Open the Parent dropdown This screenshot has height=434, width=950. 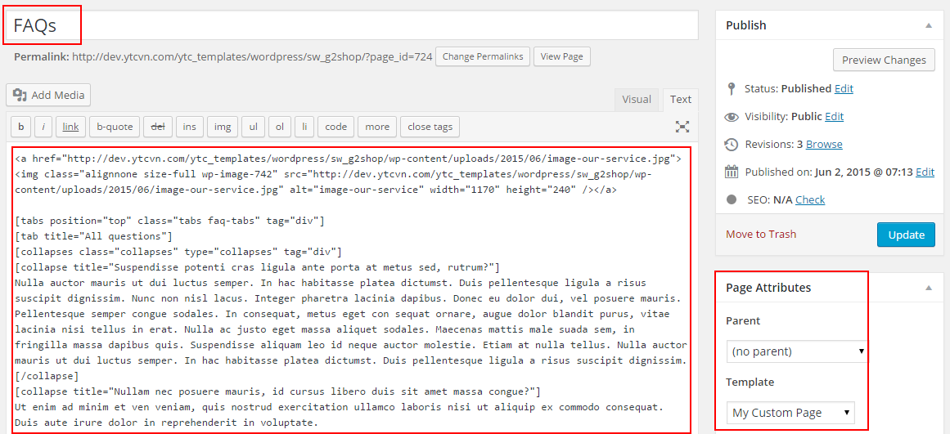point(796,351)
